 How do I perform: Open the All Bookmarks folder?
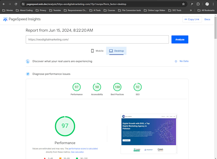(206, 11)
